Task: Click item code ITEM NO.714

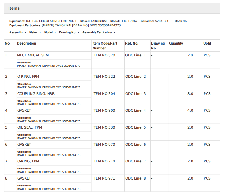Action: pos(104,161)
